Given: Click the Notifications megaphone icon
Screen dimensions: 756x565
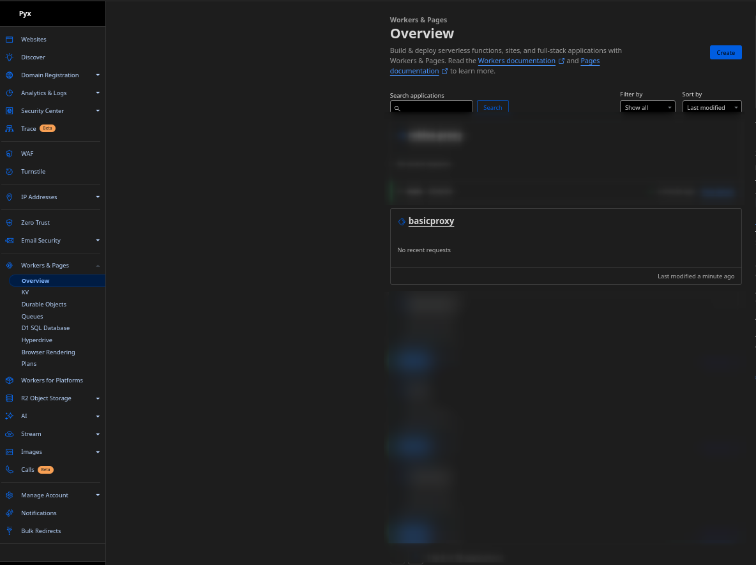Looking at the screenshot, I should tap(9, 513).
